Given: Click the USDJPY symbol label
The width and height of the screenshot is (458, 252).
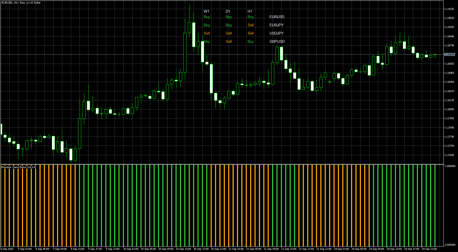Looking at the screenshot, I should [x=276, y=33].
